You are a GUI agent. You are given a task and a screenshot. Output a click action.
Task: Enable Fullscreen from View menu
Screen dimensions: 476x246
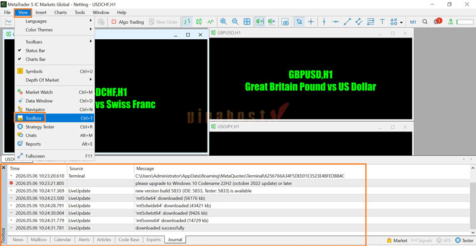click(x=55, y=156)
